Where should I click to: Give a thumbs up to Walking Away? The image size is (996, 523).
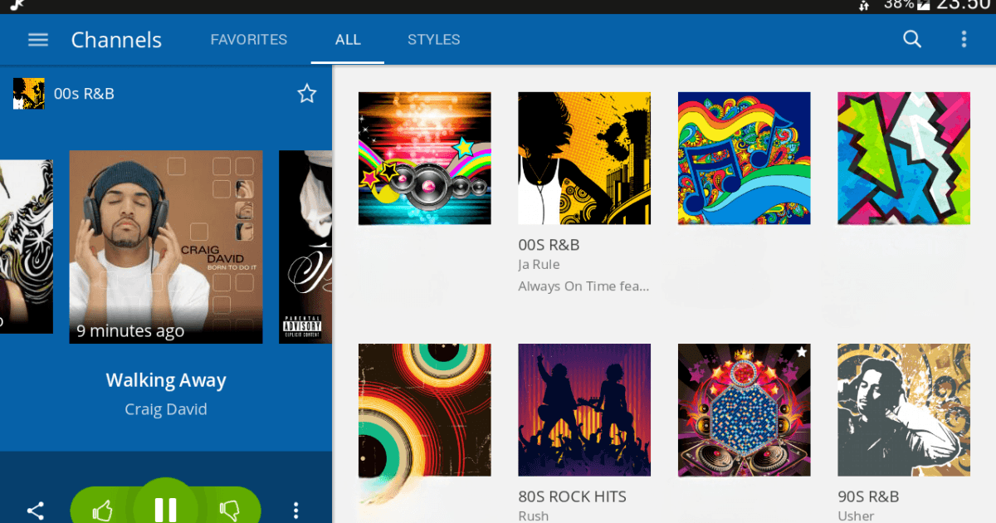tap(103, 510)
